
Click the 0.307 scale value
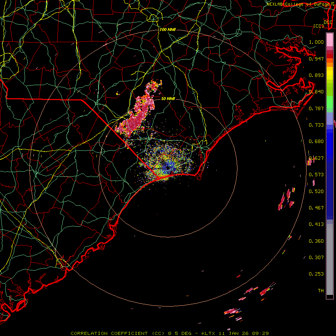click(x=316, y=258)
